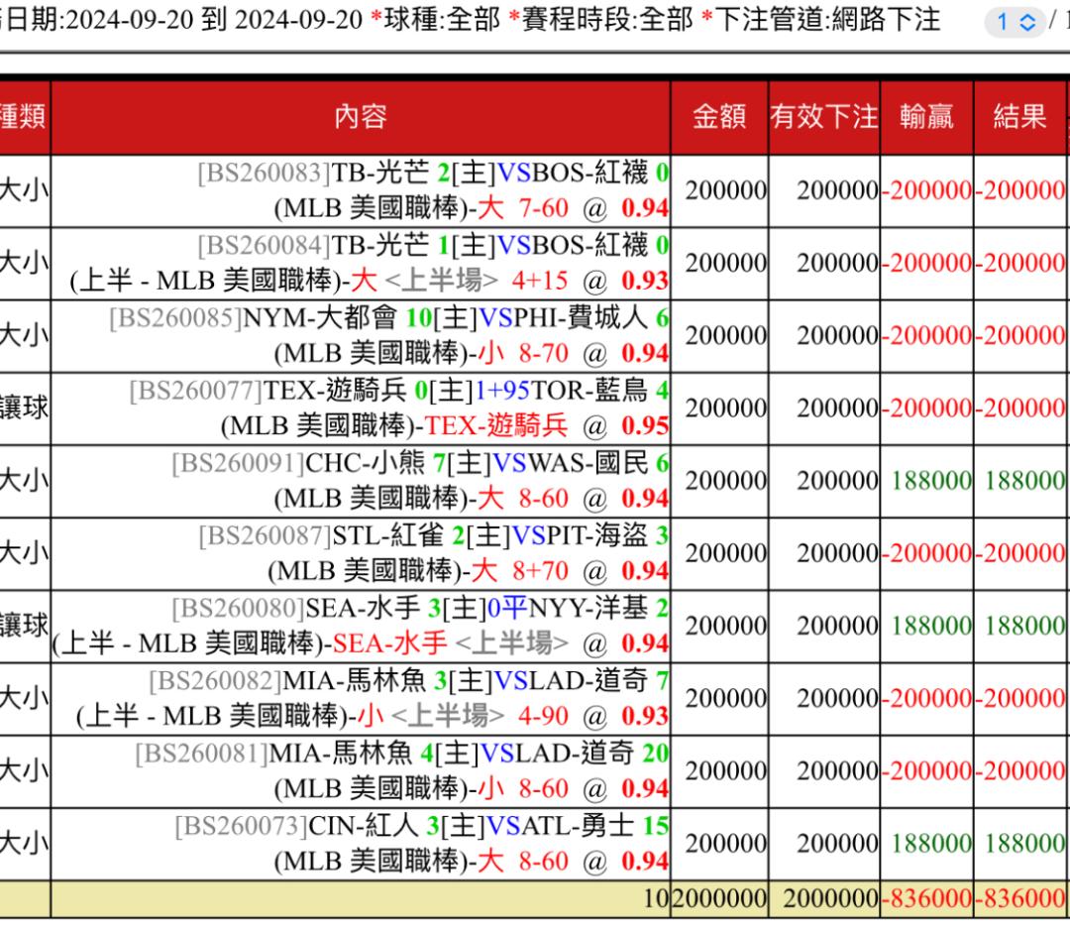Click the 7-60 line in row BS260083
The image size is (1070, 936).
coord(543,208)
